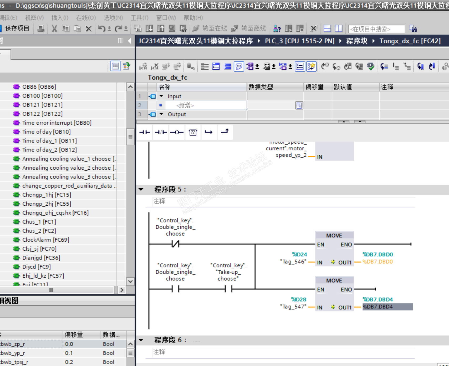Collapse 程序段 5 network
Screen dimensions: 449x366
[x=141, y=189]
